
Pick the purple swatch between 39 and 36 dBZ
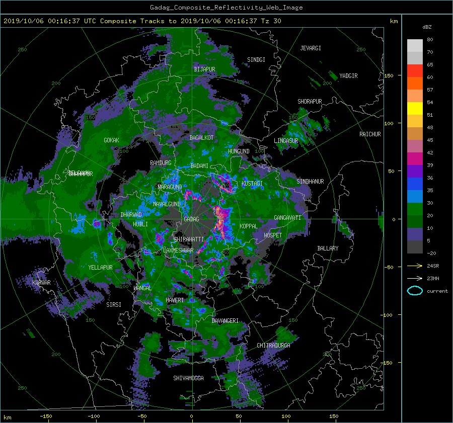[x=415, y=171]
